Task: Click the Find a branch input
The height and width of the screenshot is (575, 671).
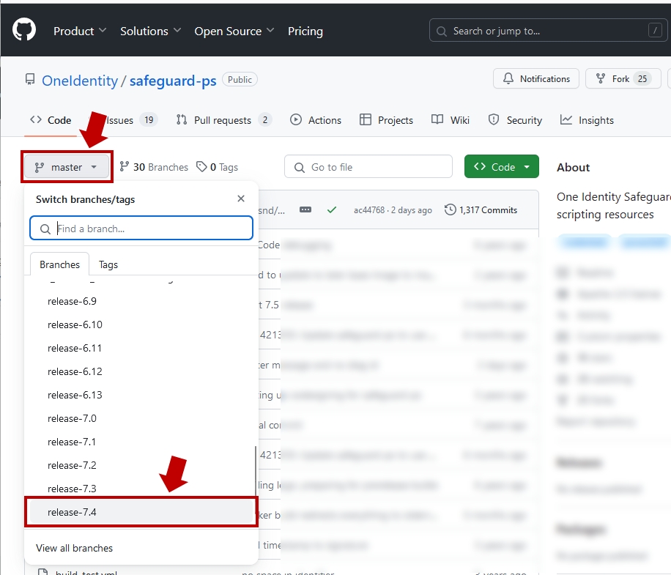Action: point(141,228)
